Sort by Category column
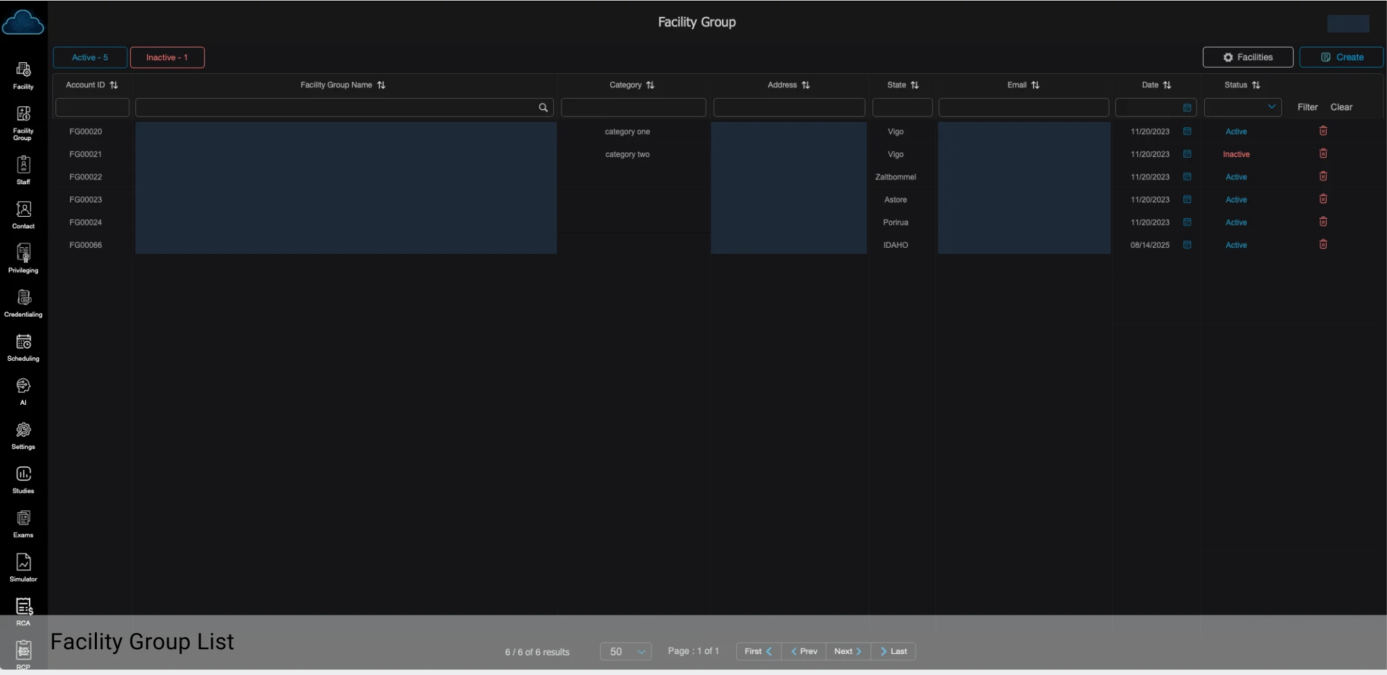The width and height of the screenshot is (1387, 675). (x=650, y=85)
